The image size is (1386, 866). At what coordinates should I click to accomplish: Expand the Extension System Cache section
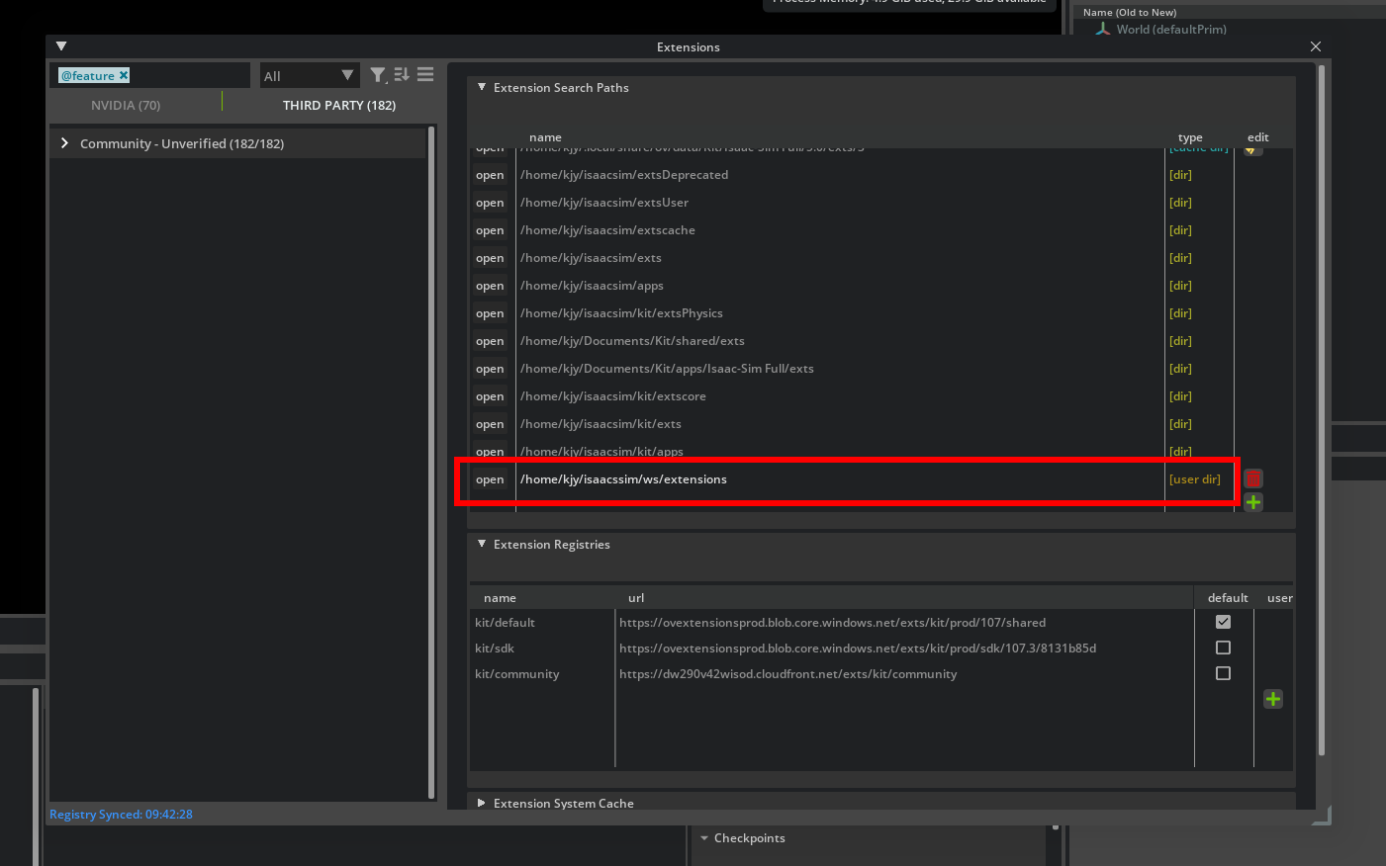[482, 803]
